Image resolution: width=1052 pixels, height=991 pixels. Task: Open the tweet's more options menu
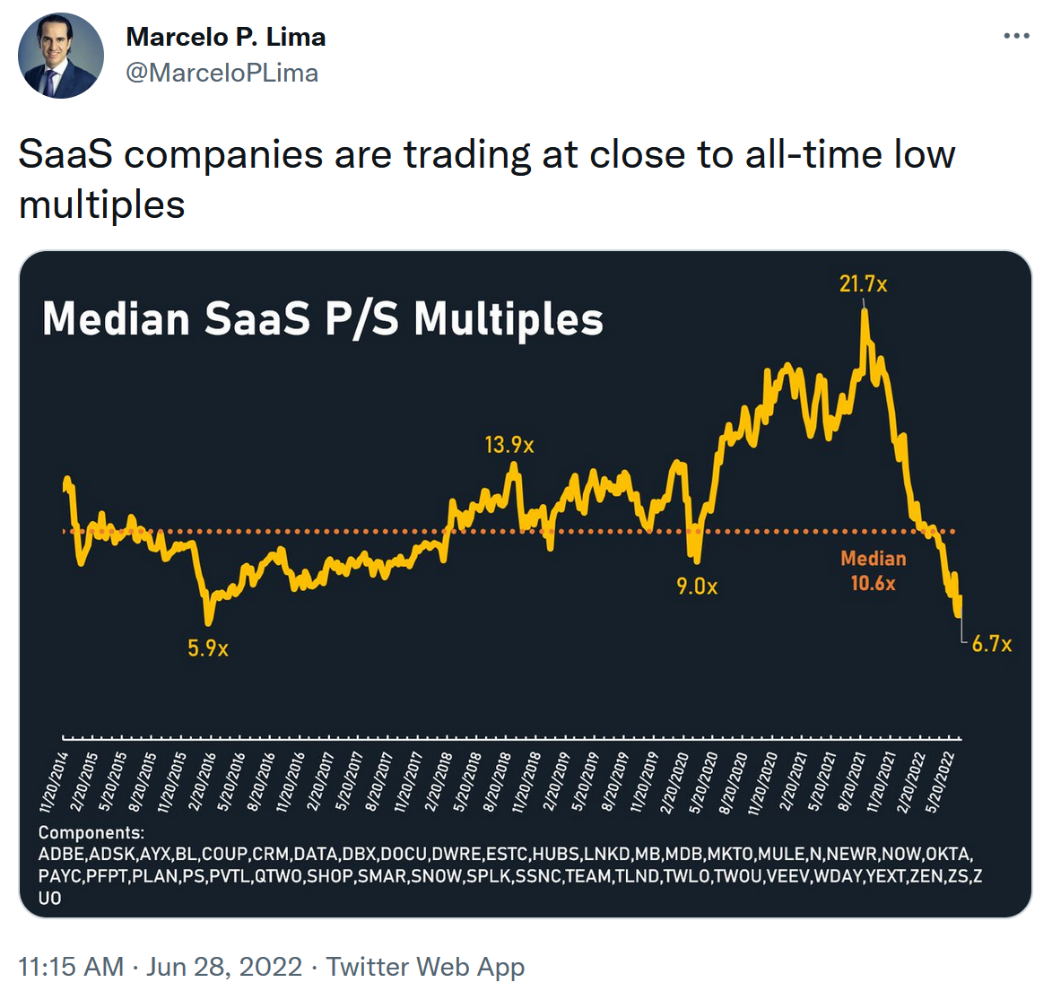coord(1016,36)
